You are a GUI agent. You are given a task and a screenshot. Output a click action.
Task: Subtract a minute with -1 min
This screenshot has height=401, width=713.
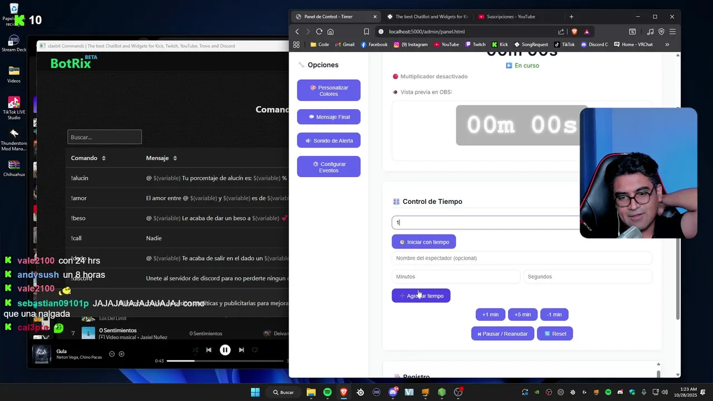point(554,315)
